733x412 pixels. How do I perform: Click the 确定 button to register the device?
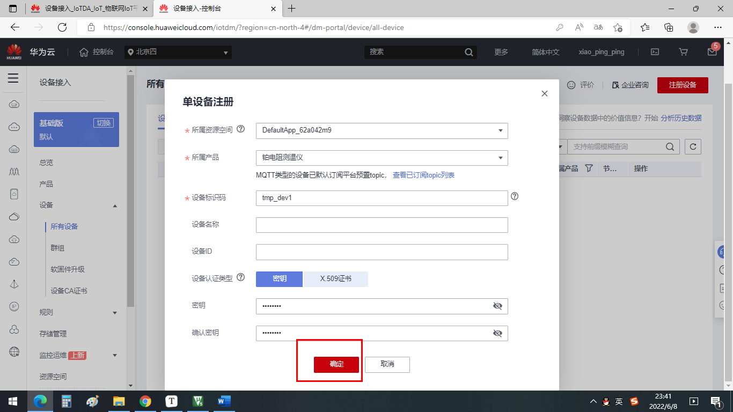click(336, 364)
